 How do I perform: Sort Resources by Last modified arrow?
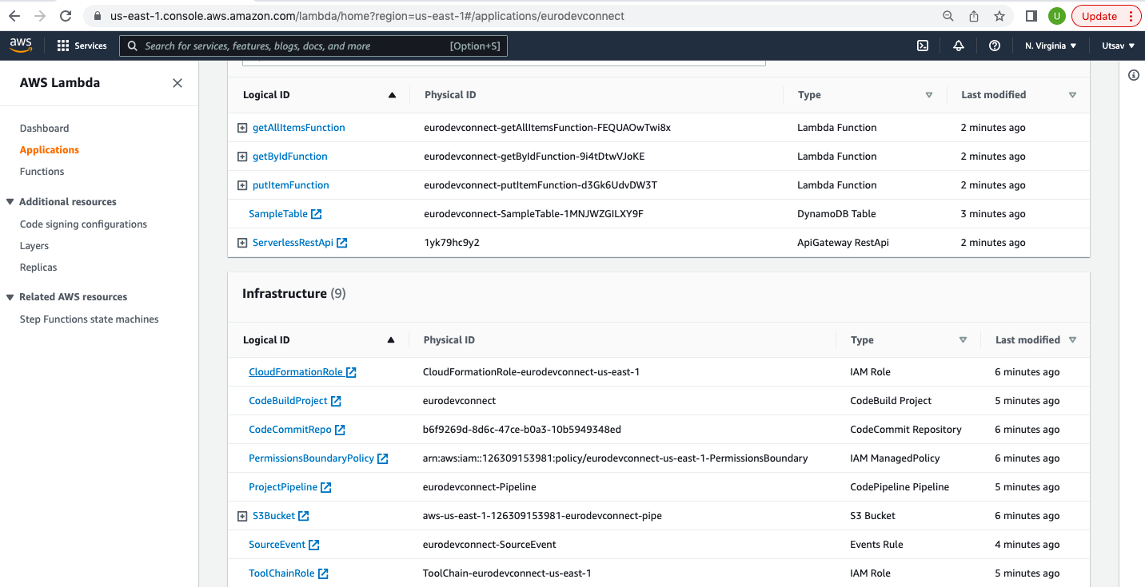click(x=1072, y=95)
